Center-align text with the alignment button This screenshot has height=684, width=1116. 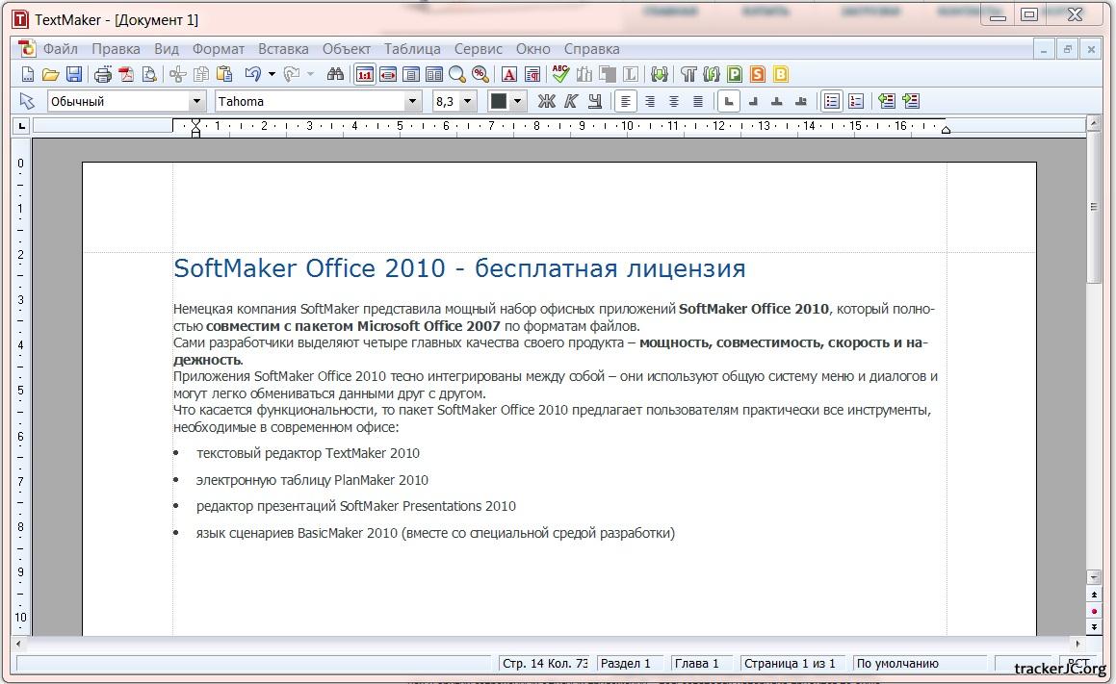650,101
